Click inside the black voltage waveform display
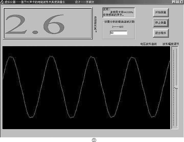Image resolution: width=184 pixels, height=142 pixels. pos(86,87)
